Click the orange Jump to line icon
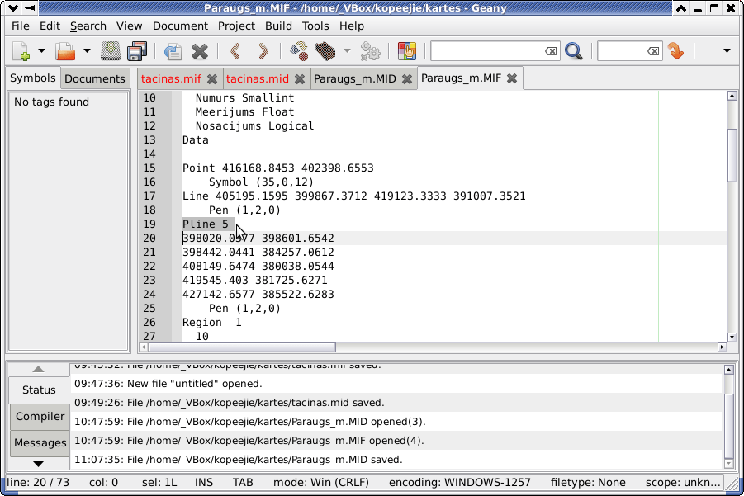 coord(675,50)
